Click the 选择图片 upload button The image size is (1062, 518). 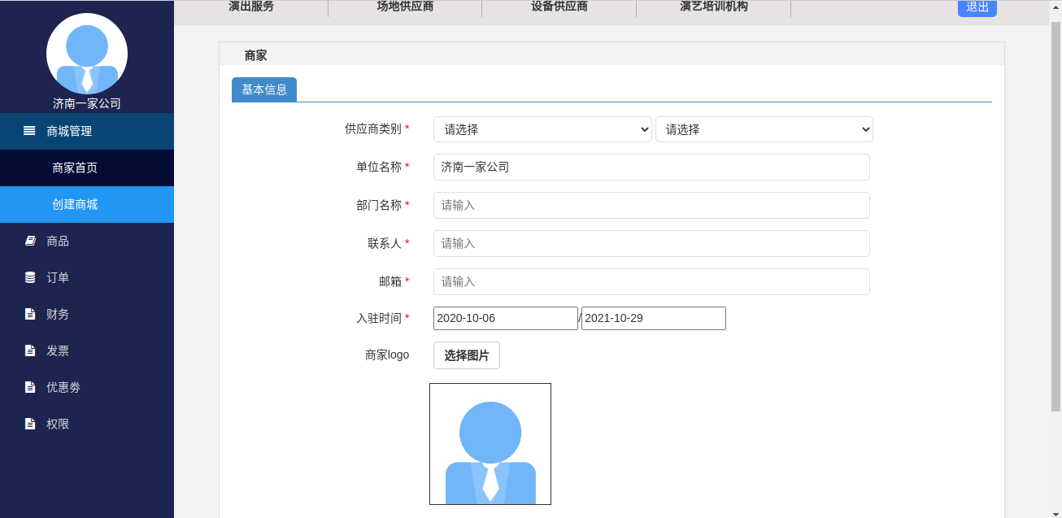[467, 355]
